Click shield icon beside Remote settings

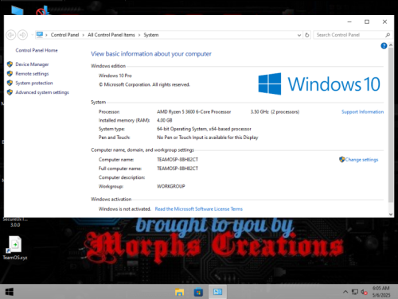pos(10,73)
